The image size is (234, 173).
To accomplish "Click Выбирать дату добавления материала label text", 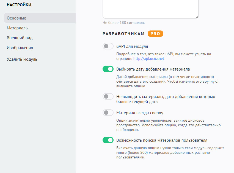I will coord(153,69).
